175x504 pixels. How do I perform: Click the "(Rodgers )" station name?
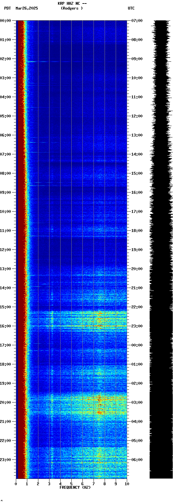(72, 8)
